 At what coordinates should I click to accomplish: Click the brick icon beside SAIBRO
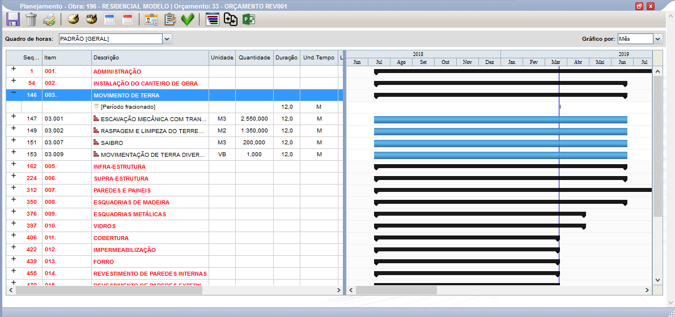(x=96, y=143)
